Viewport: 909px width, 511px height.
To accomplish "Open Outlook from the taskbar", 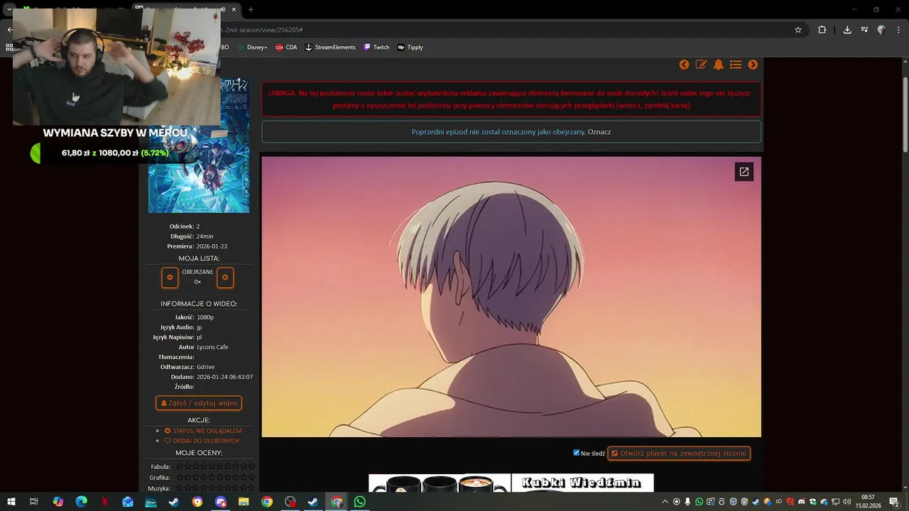I will tap(128, 502).
